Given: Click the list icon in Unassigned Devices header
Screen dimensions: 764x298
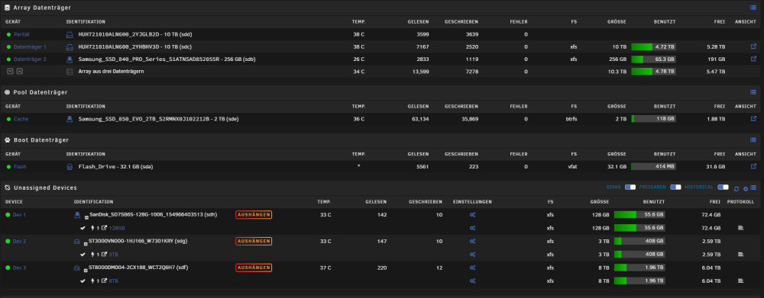Looking at the screenshot, I should 753,187.
